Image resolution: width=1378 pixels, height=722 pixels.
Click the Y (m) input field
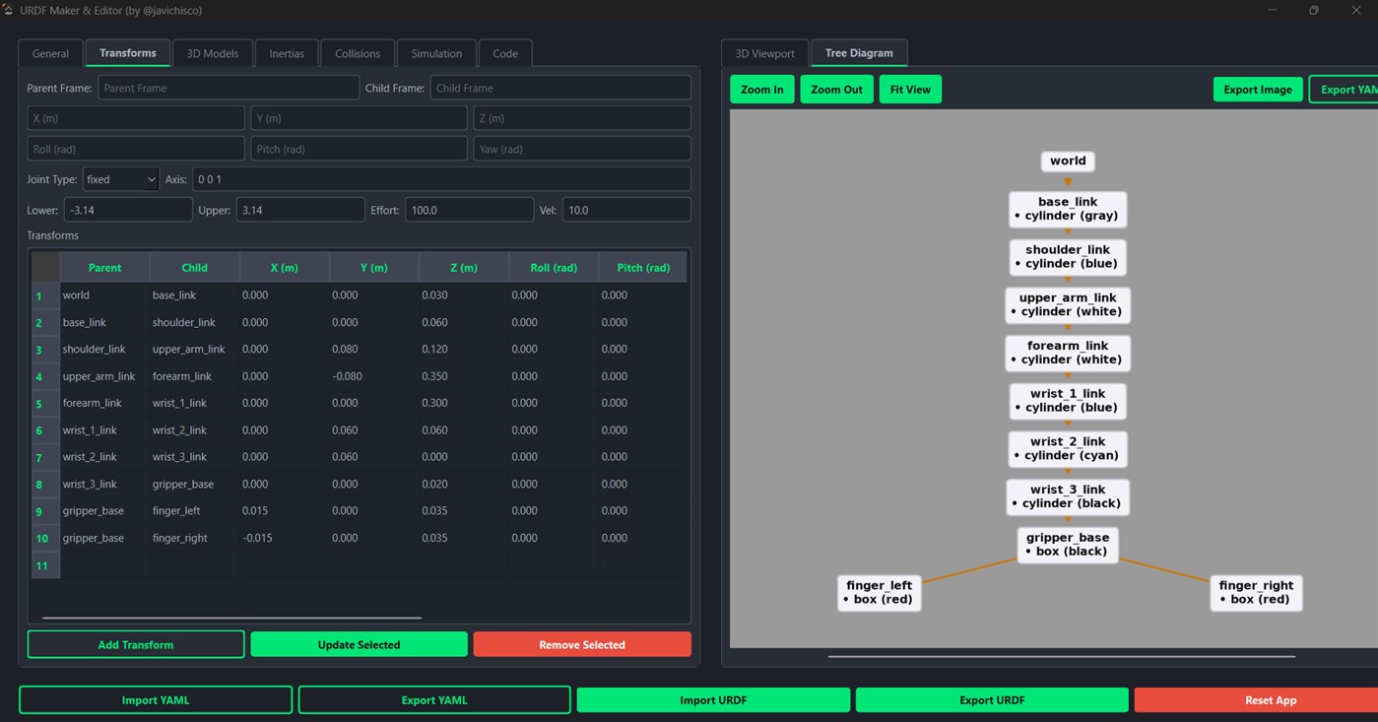[359, 118]
